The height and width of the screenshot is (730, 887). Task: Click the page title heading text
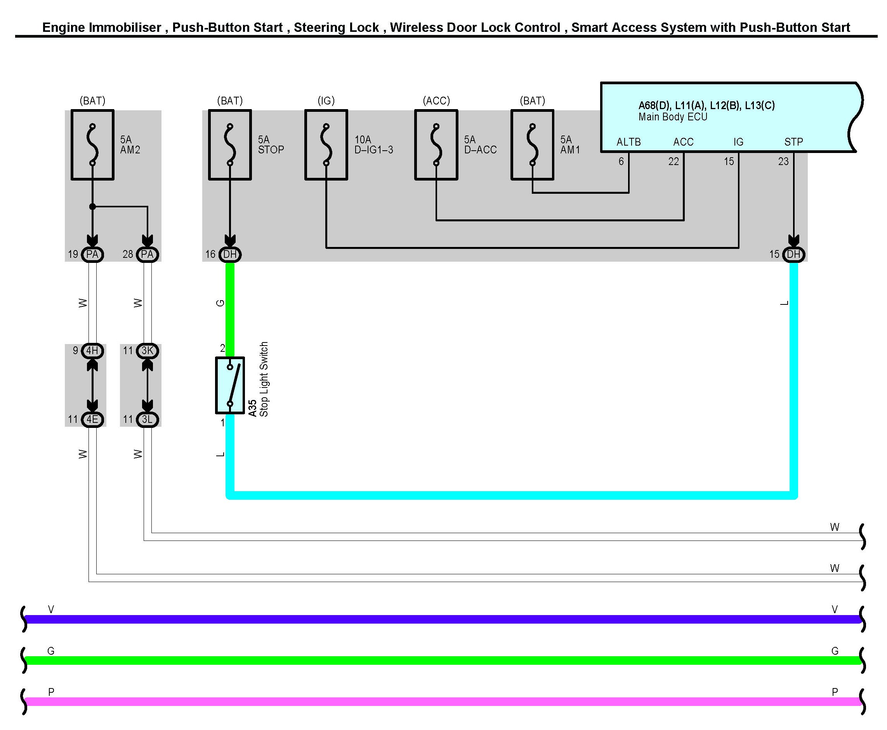(446, 28)
